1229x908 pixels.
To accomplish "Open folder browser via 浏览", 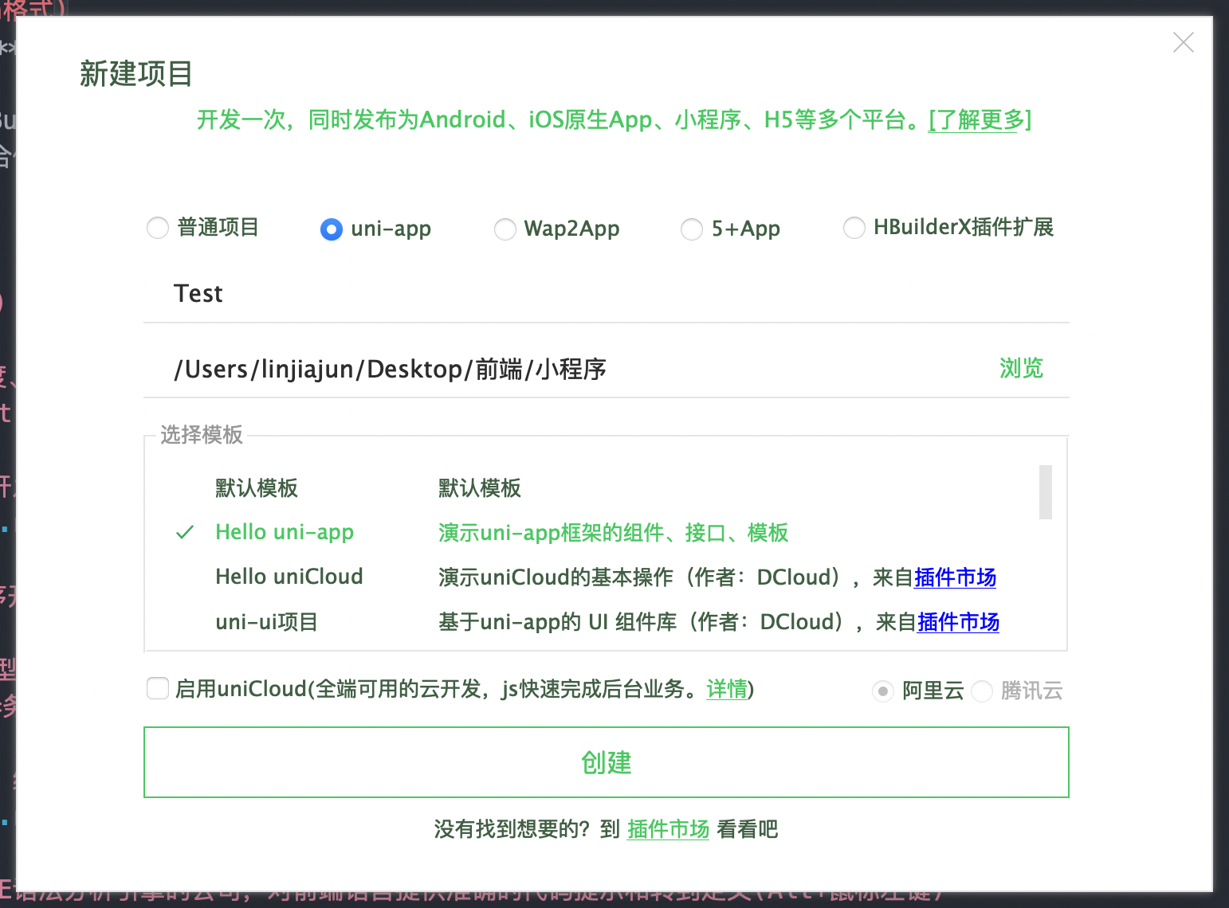I will click(1021, 368).
